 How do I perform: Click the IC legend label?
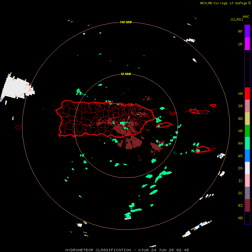240,181
